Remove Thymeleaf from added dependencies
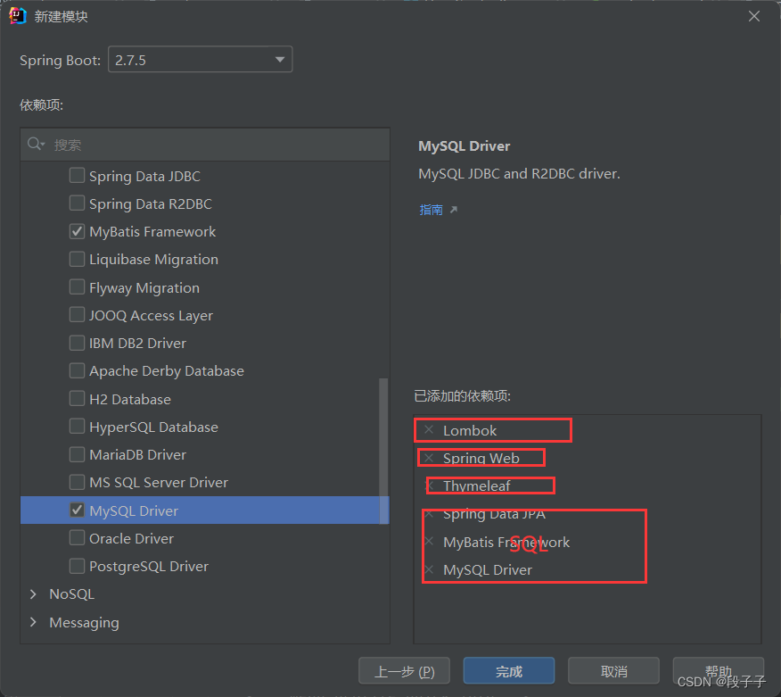 pos(429,485)
